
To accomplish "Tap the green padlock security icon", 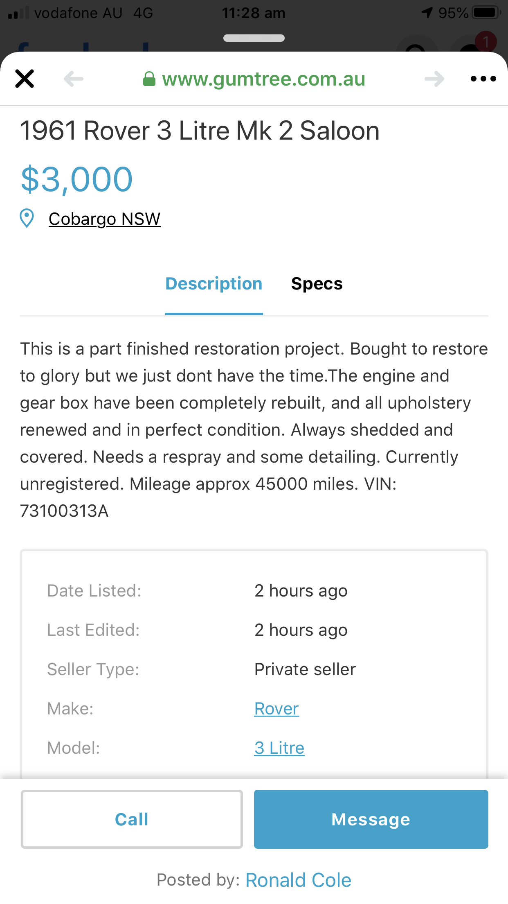I will coord(149,79).
